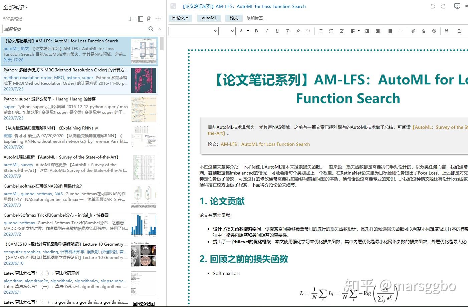Follow the AM-LFS paper link
468x307 pixels.
[265, 144]
